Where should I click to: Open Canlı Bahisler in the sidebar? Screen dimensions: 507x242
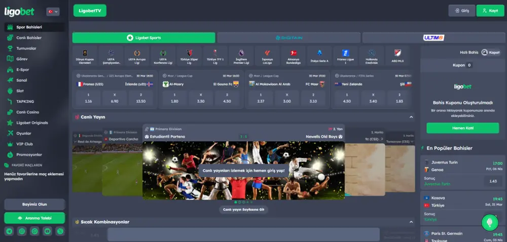point(29,38)
